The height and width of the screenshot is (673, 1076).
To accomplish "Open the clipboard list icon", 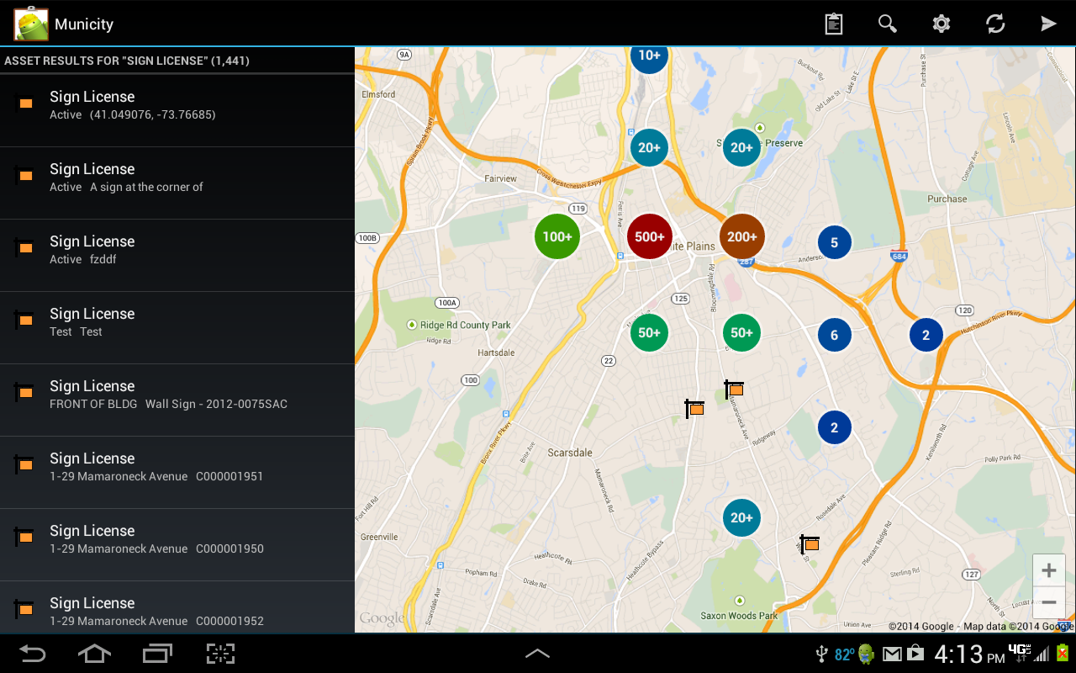I will (x=834, y=24).
